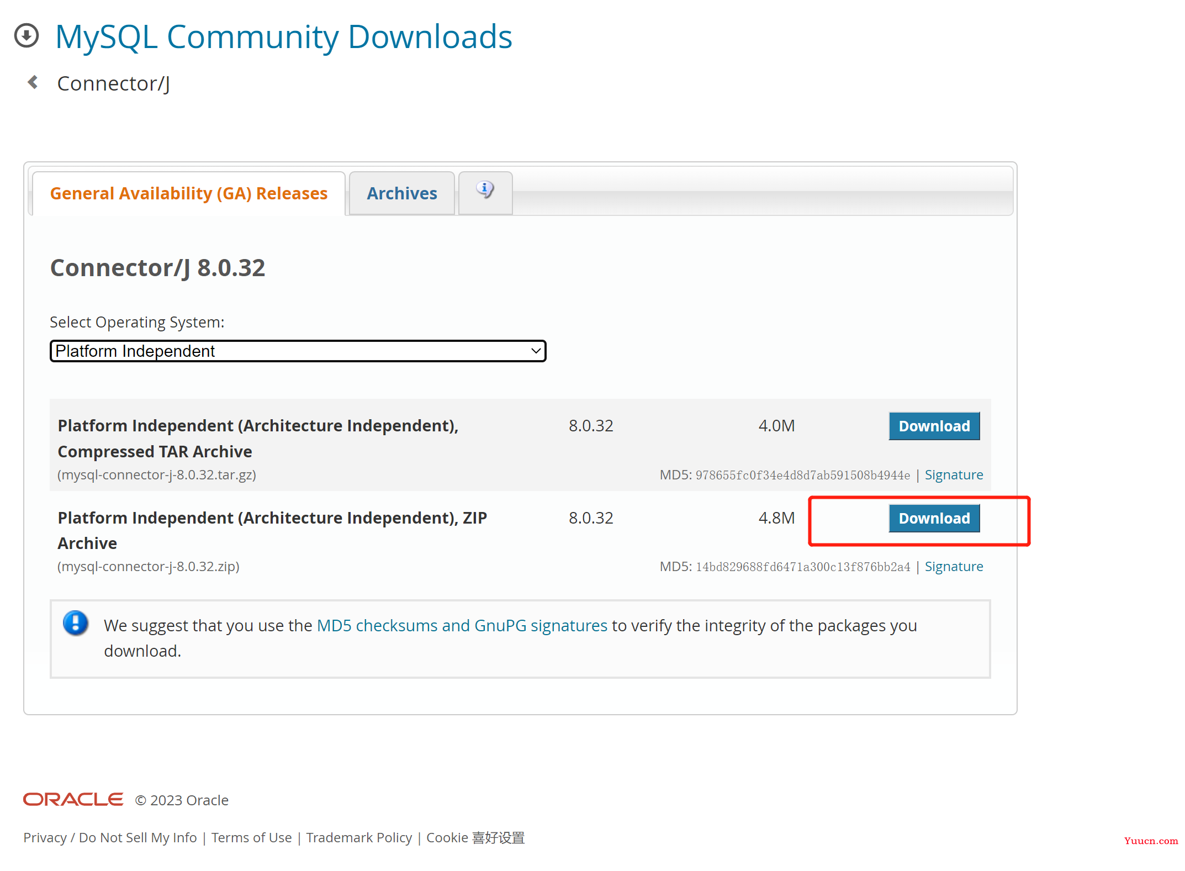
Task: Select the General Availability Releases tab
Action: point(189,192)
